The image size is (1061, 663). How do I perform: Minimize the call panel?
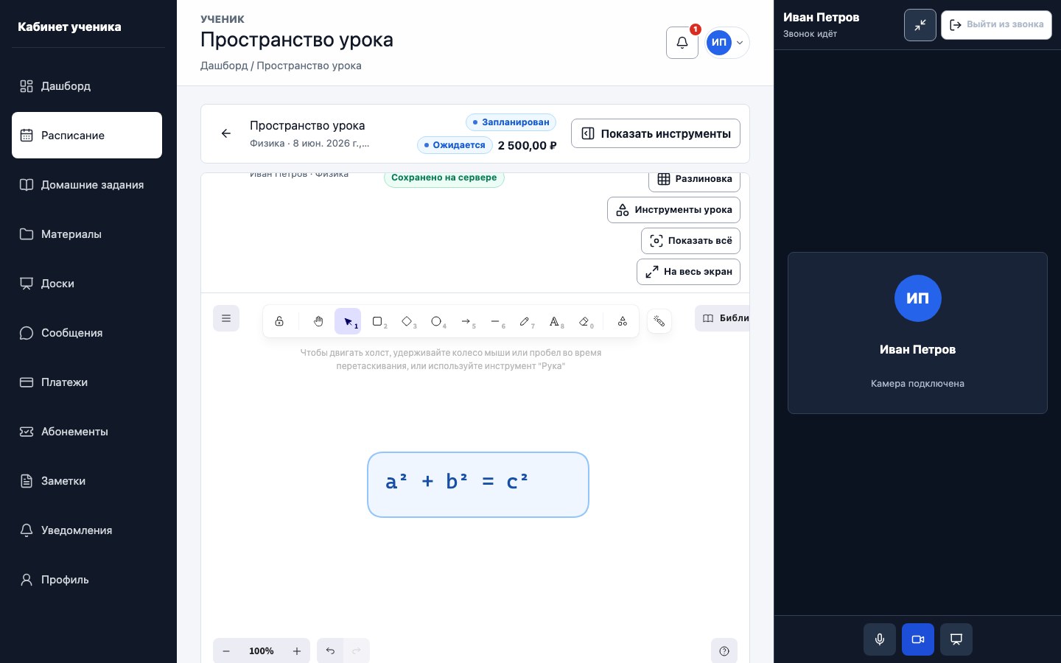click(x=920, y=25)
